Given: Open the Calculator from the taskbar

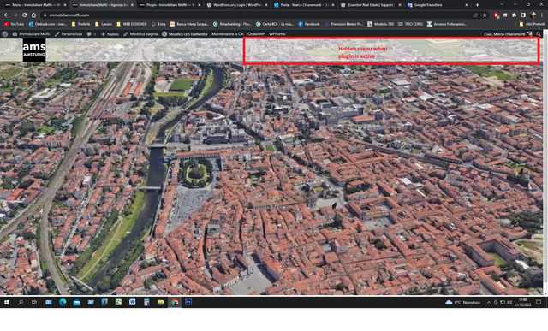Looking at the screenshot, I should pyautogui.click(x=146, y=303).
